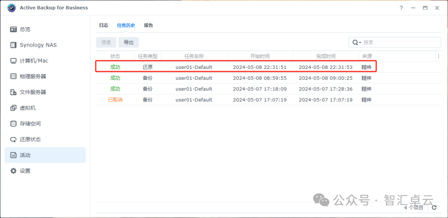Switch to the 日志 tab
Image resolution: width=448 pixels, height=218 pixels.
click(103, 25)
